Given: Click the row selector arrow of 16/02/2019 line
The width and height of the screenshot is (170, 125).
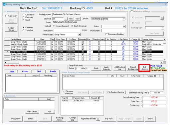Looking at the screenshot, I should [x=7, y=52].
